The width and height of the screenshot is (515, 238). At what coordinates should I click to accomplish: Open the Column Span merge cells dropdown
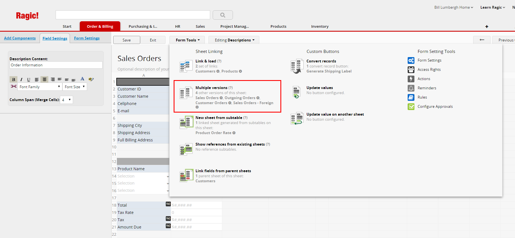tap(67, 100)
